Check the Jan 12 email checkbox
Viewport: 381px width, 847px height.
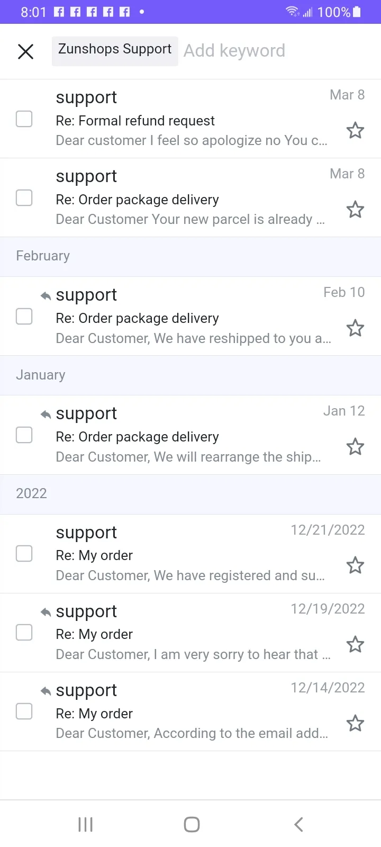click(x=24, y=435)
